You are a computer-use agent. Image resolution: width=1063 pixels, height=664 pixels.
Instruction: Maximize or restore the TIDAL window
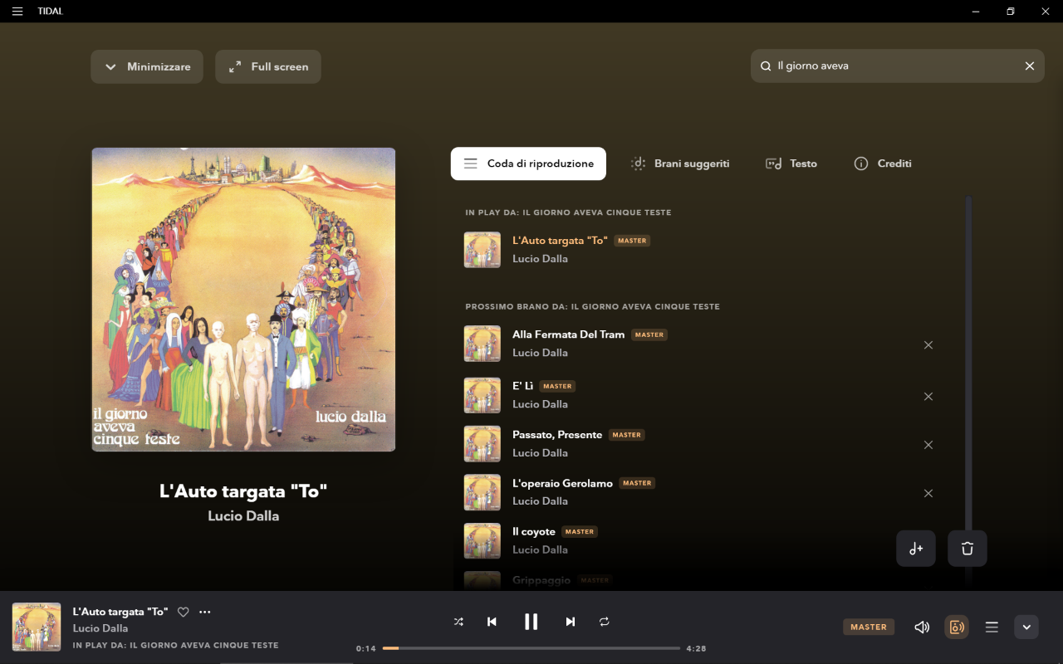point(1010,12)
